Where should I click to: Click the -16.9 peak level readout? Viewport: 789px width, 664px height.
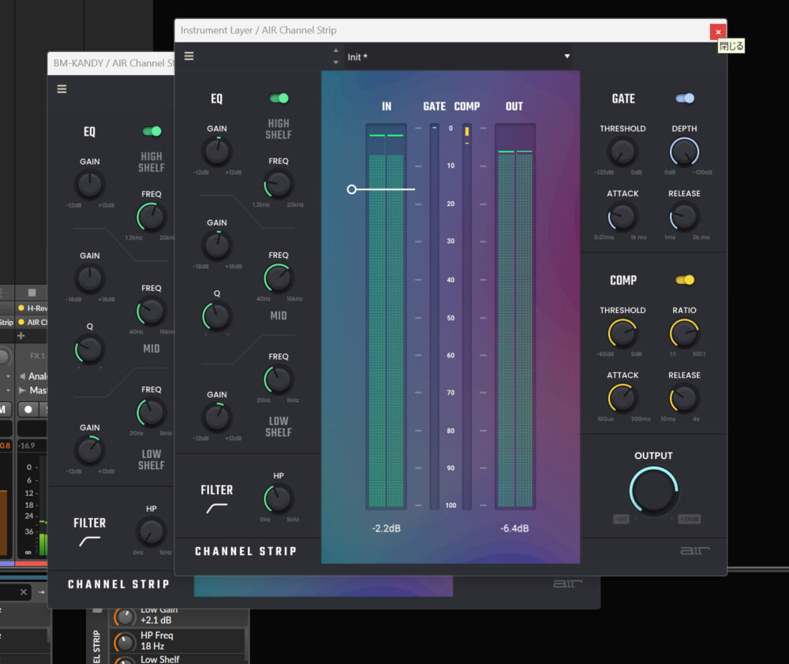pos(27,446)
